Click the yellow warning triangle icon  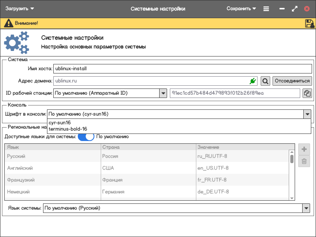tap(8, 23)
